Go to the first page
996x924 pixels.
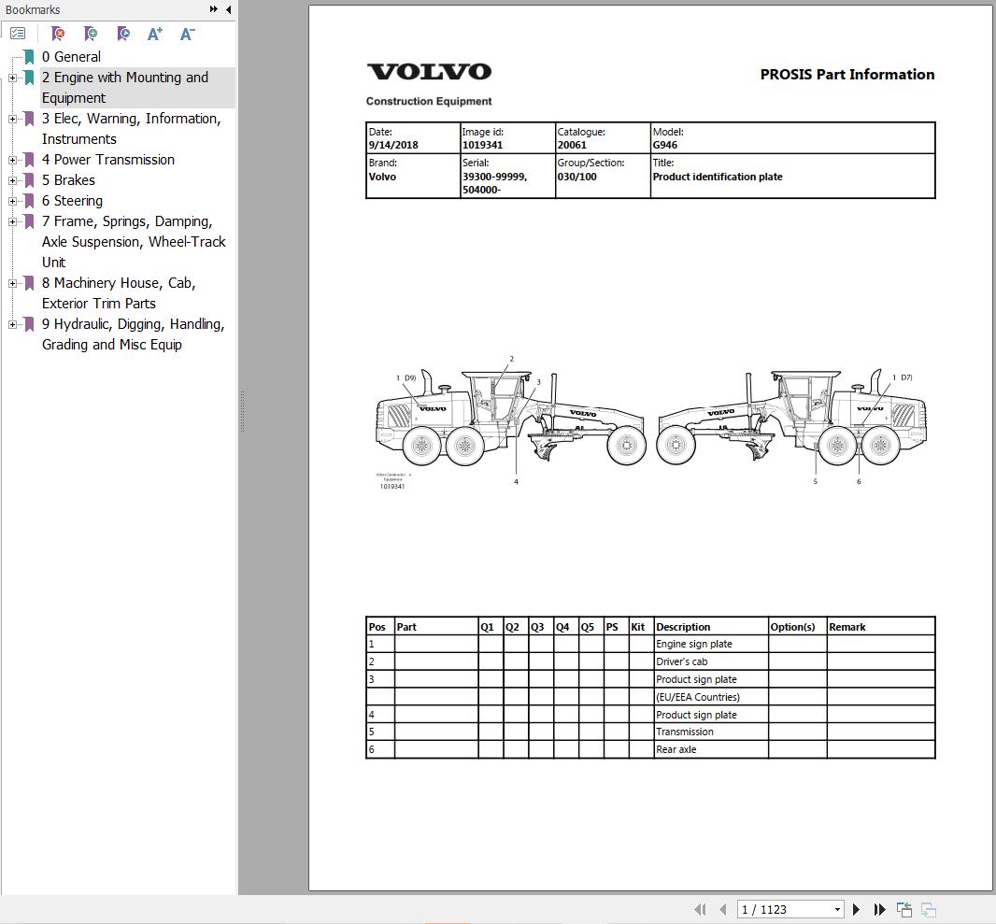pos(700,909)
